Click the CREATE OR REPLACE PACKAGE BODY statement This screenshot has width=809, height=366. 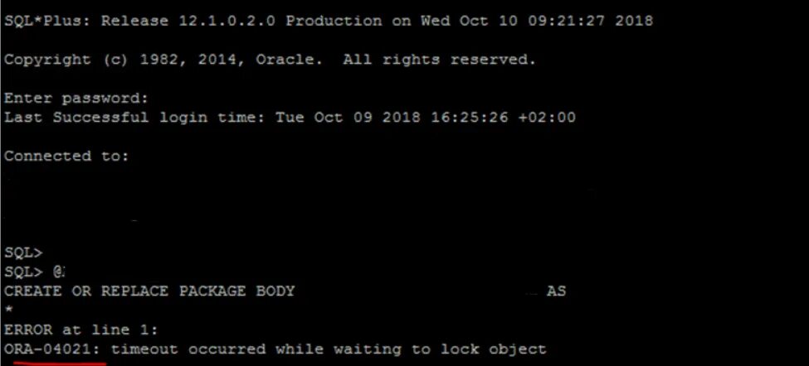[149, 291]
